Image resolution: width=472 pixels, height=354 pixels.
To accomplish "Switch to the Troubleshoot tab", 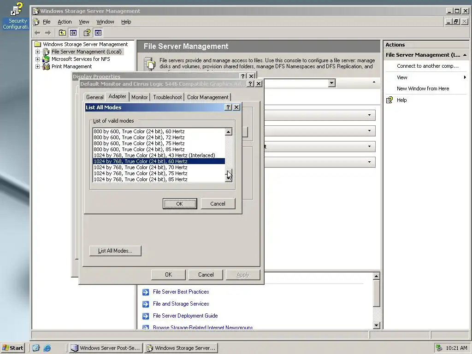I will click(x=167, y=97).
